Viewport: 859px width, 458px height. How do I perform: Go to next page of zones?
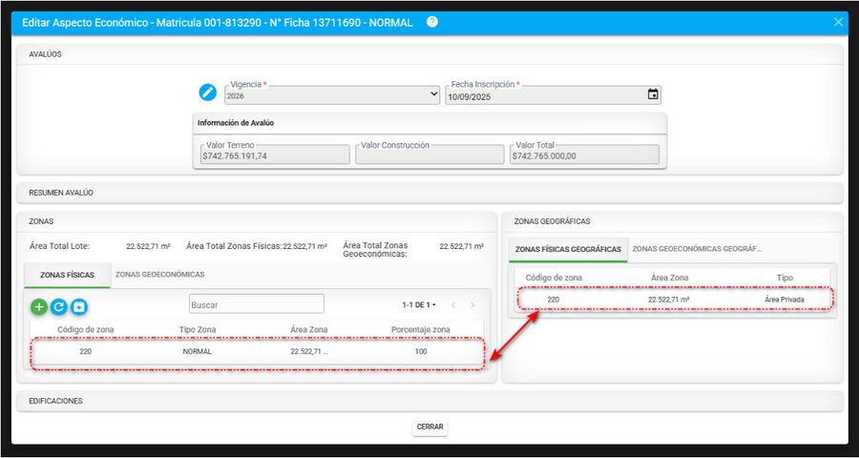472,305
